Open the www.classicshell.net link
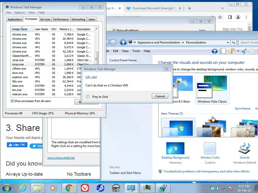The width and height of the screenshot is (258, 193). click(61, 158)
